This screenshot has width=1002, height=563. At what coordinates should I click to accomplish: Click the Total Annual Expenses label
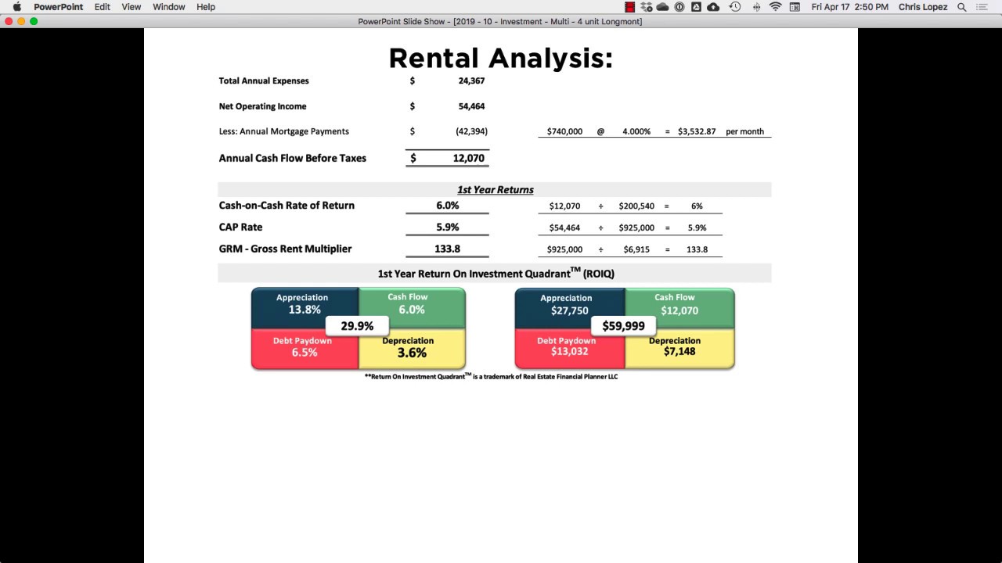(x=264, y=81)
